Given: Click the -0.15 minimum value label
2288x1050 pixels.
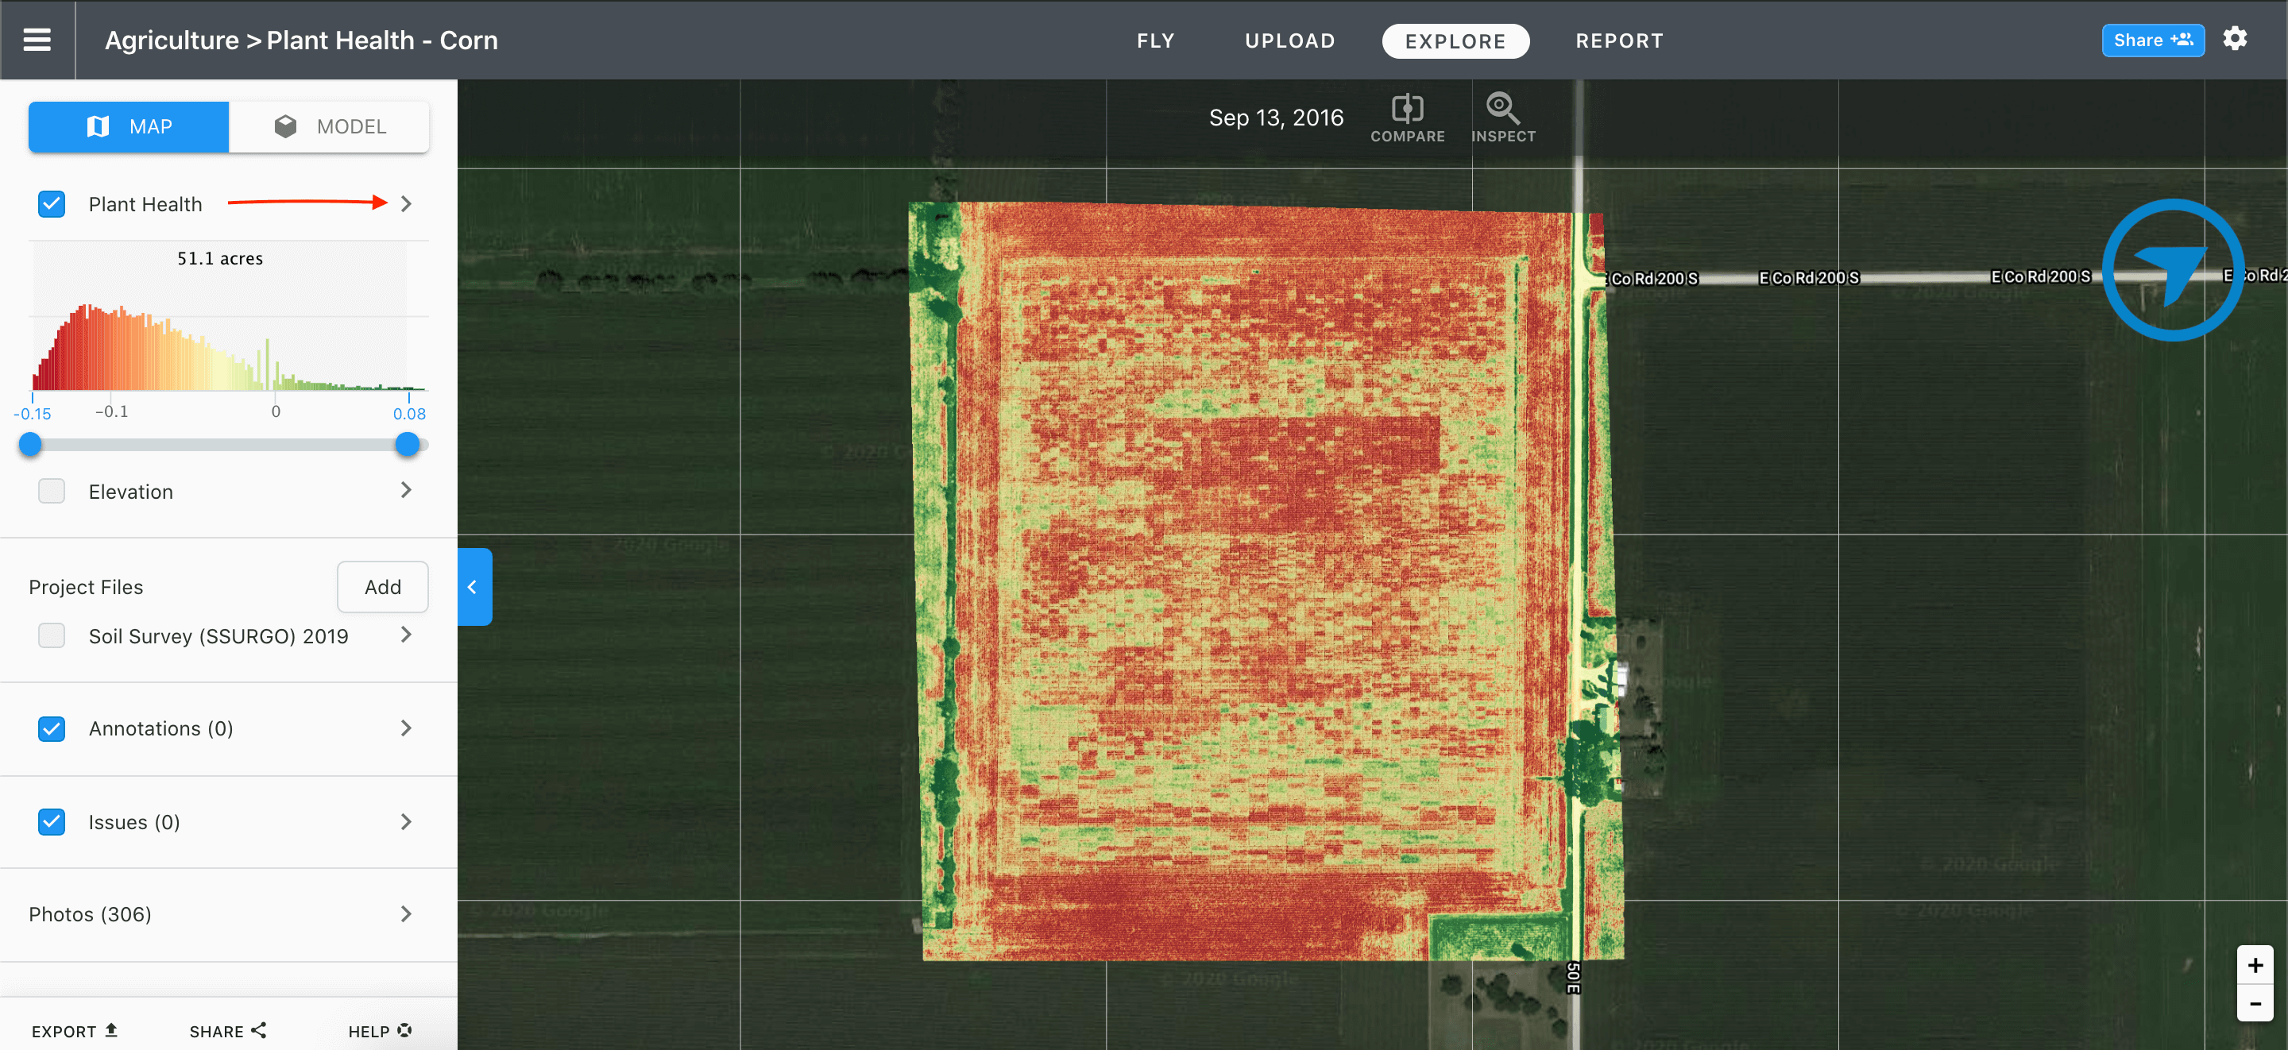Looking at the screenshot, I should pos(32,414).
